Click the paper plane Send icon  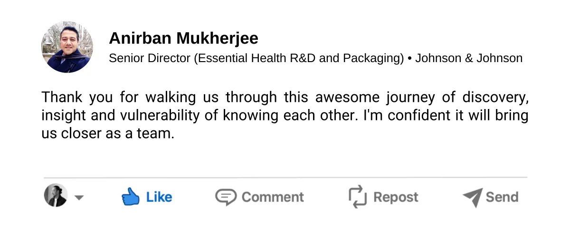472,197
